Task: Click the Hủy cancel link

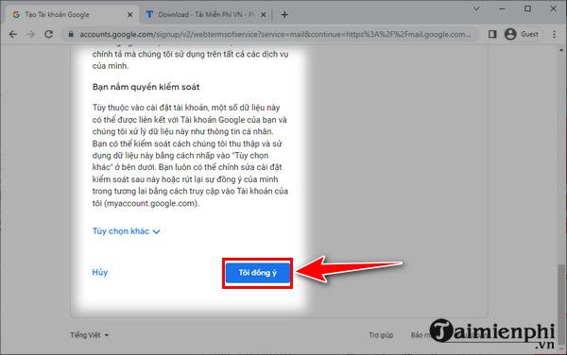Action: pos(100,272)
